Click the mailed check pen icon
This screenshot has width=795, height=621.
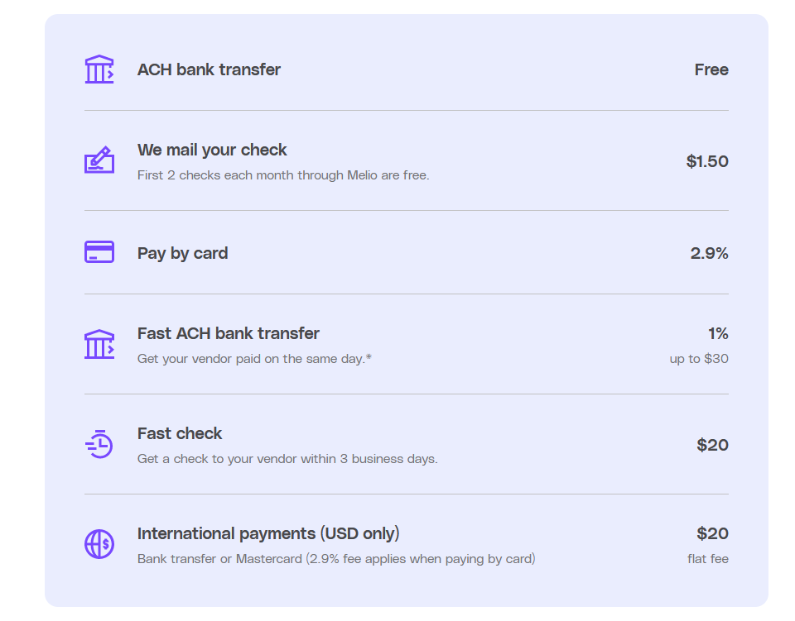point(99,160)
